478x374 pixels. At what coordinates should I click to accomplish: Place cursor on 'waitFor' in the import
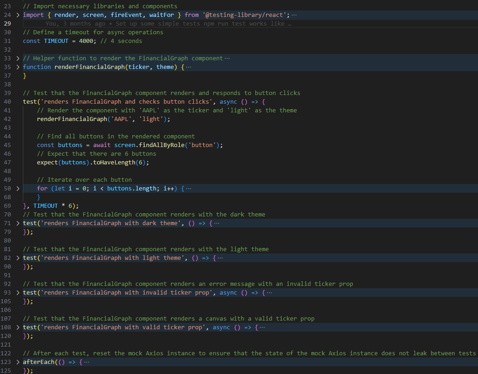click(x=162, y=15)
